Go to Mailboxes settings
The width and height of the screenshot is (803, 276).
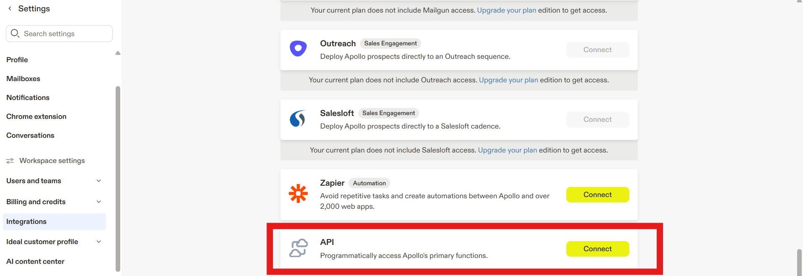tap(23, 79)
